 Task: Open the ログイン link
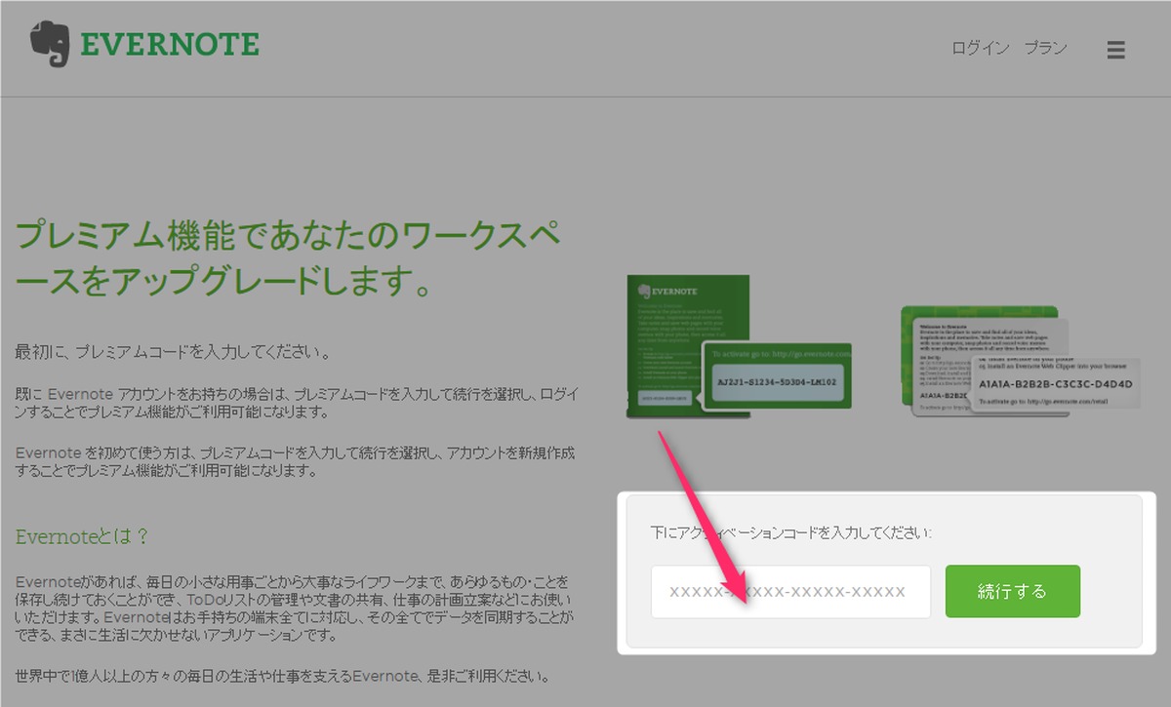coord(981,48)
